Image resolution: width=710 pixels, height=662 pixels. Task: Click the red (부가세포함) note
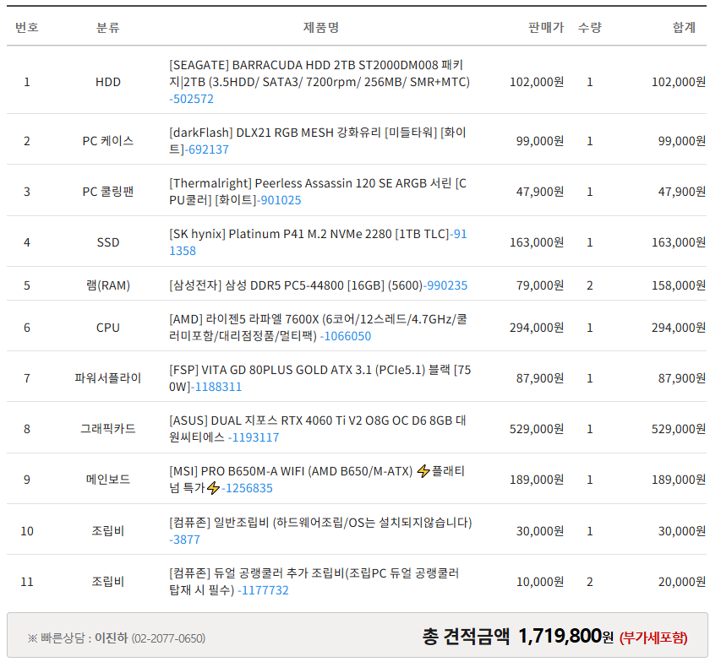[653, 638]
